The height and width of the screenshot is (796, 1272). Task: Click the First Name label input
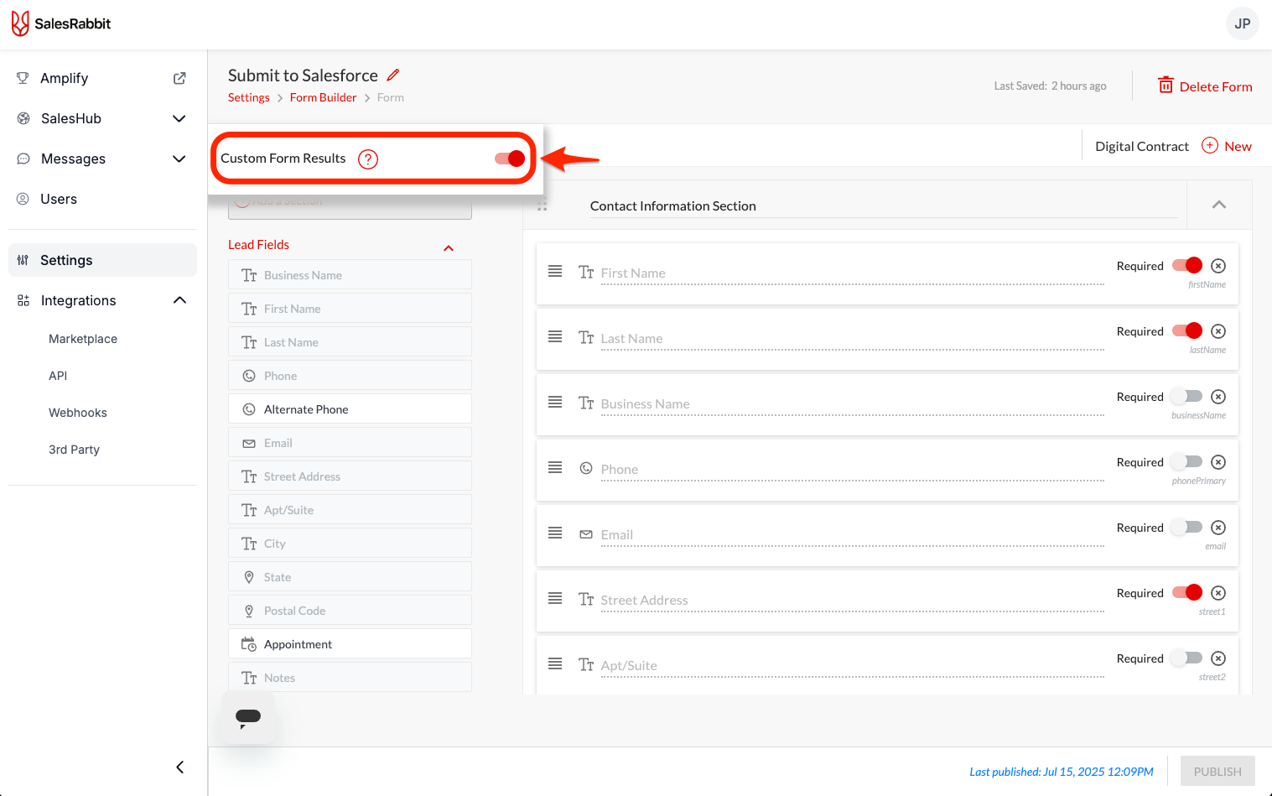852,273
